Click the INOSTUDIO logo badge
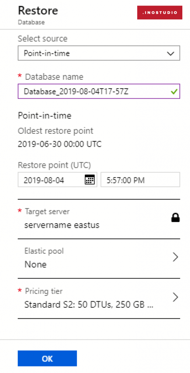Viewport: 190px width, 373px height. click(160, 13)
